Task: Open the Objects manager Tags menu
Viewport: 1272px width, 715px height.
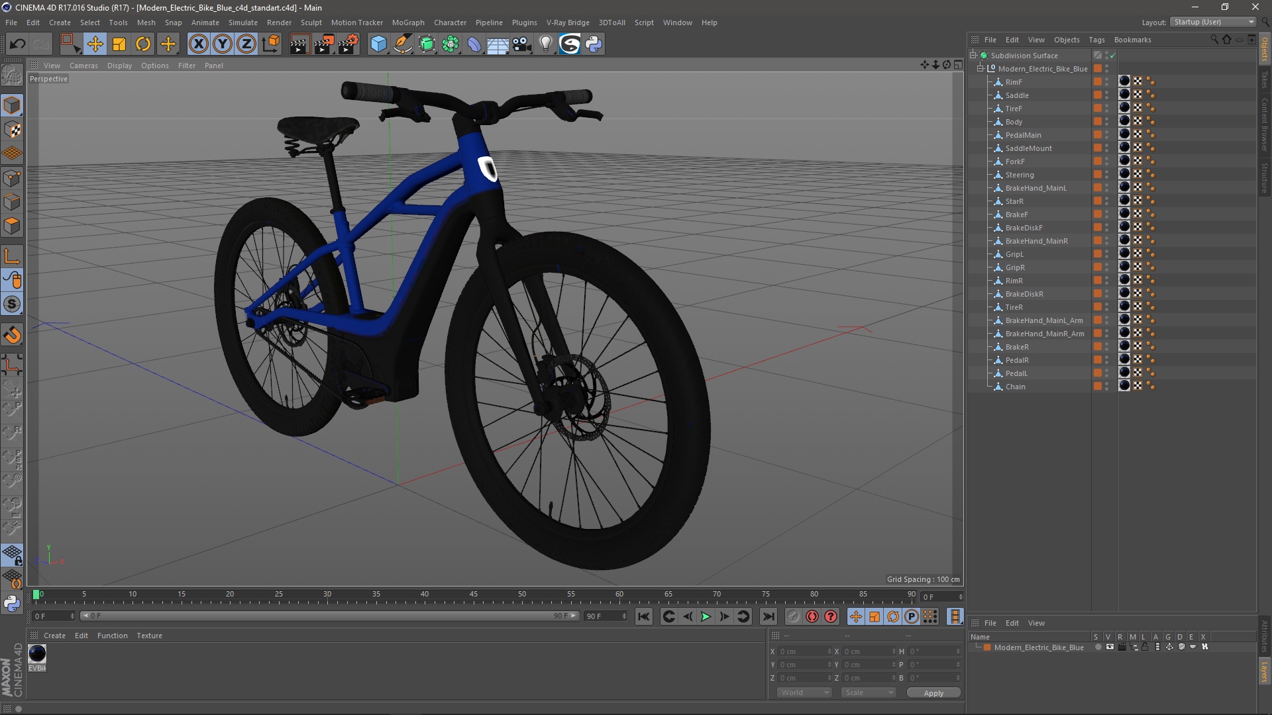Action: coord(1096,40)
